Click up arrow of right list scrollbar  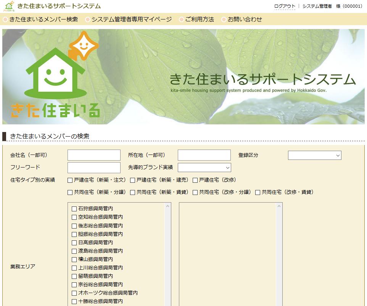tap(279, 206)
